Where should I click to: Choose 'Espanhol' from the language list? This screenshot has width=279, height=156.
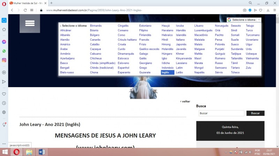pyautogui.click(x=123, y=68)
